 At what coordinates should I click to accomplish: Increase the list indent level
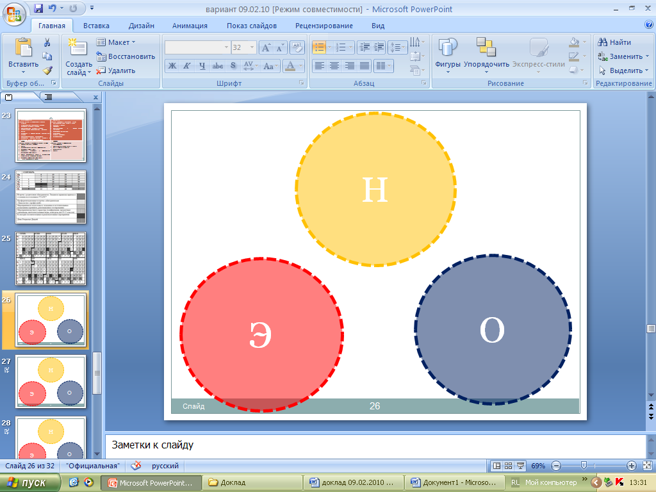click(379, 47)
